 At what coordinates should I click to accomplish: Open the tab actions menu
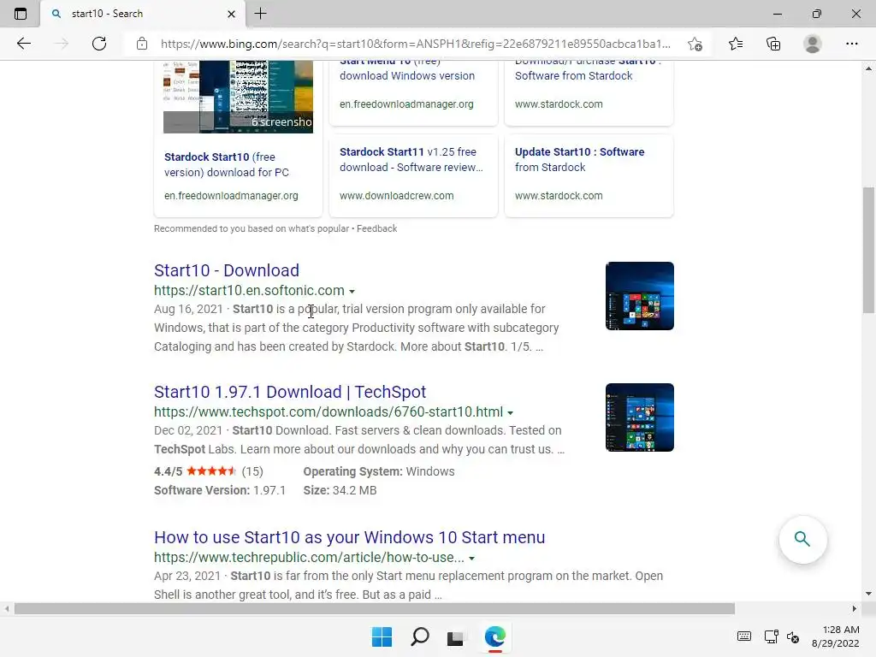(21, 14)
